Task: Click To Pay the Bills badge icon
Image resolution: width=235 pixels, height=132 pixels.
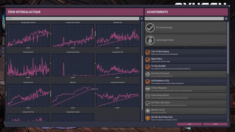Action: tap(148, 67)
